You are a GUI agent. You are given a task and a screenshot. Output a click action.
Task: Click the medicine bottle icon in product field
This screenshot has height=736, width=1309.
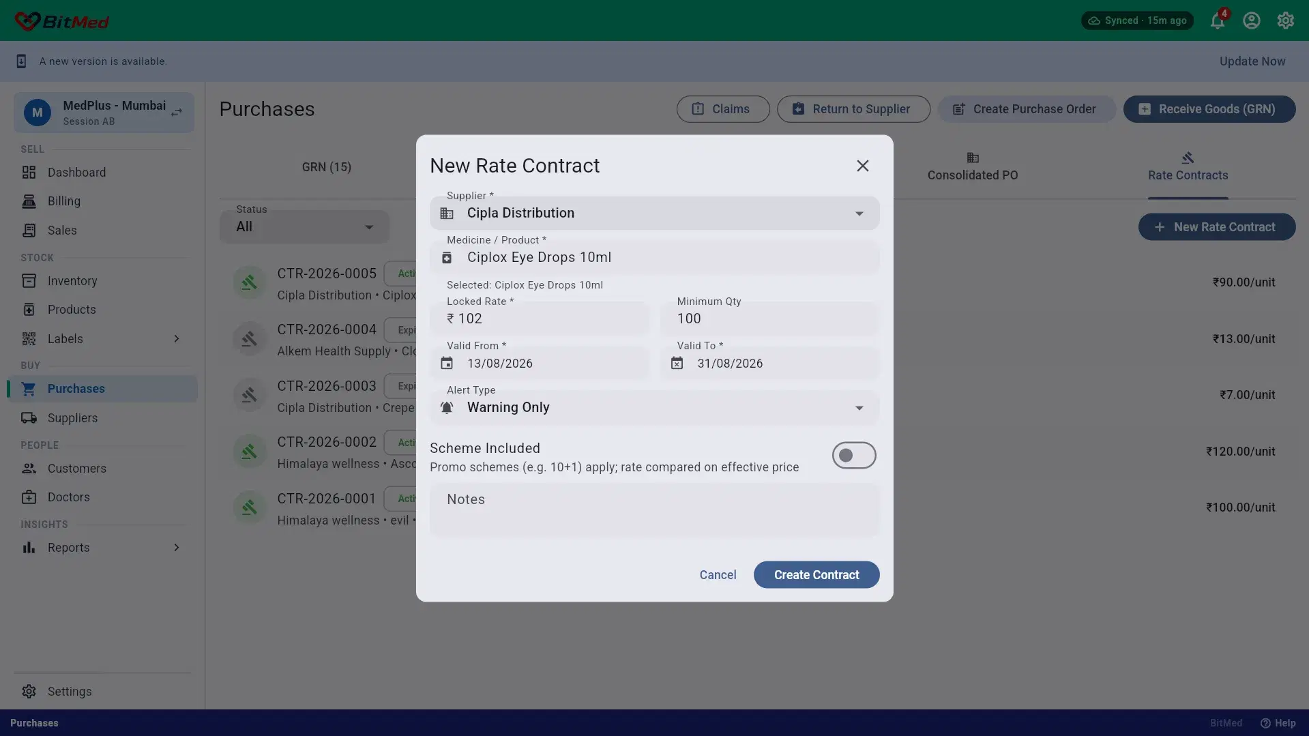(x=447, y=258)
